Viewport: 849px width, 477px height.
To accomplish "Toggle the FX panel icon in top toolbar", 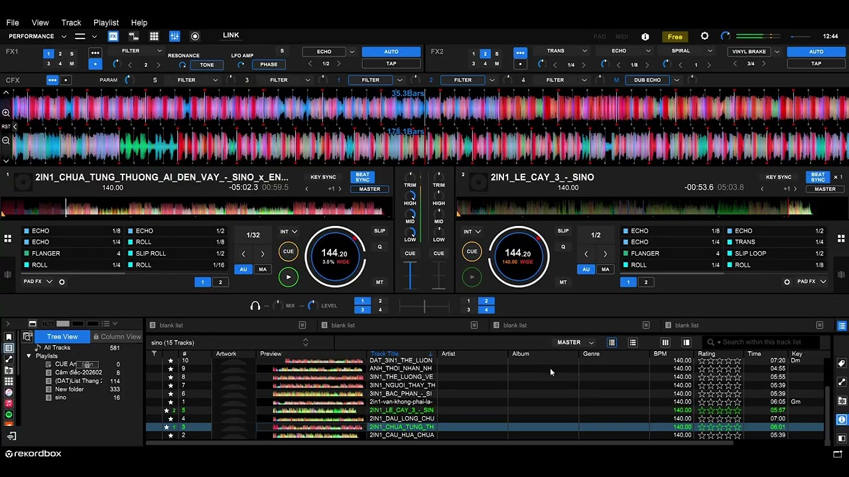I will pos(113,36).
